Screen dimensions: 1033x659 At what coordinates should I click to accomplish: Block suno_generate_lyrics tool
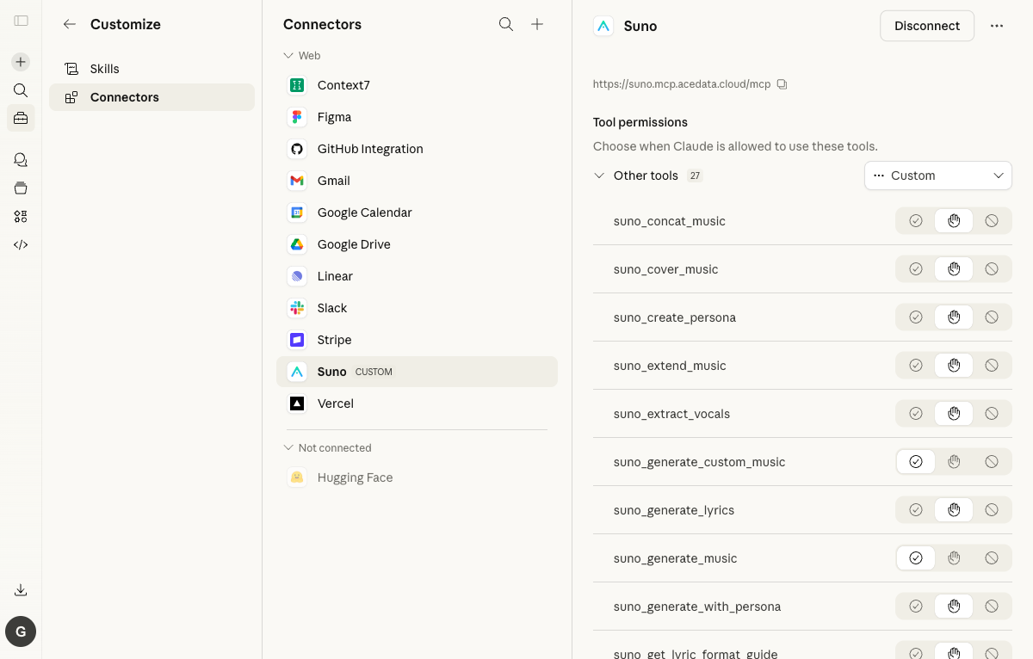coord(992,510)
